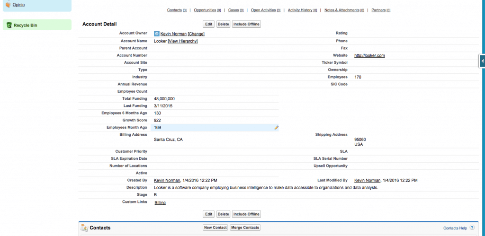The width and height of the screenshot is (485, 236).
Task: Click the New Contact button
Action: coord(216,227)
